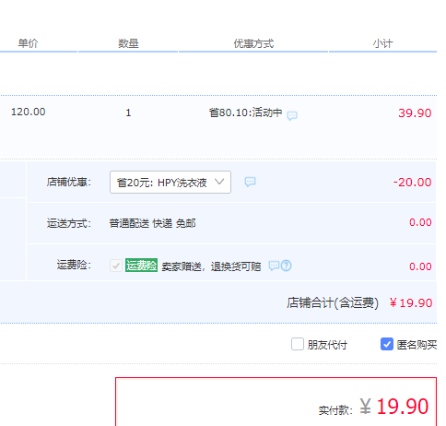The width and height of the screenshot is (446, 426).
Task: Click the 匿名购买 label text
Action: point(417,345)
